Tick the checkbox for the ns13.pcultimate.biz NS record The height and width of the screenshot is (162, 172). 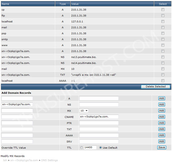pos(163,57)
